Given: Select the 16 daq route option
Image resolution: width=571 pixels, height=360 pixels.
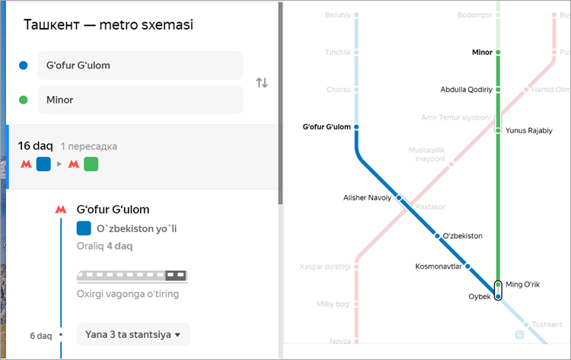Looking at the screenshot, I should click(x=143, y=157).
